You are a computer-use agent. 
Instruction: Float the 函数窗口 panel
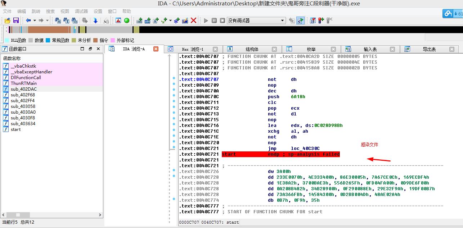[90, 49]
